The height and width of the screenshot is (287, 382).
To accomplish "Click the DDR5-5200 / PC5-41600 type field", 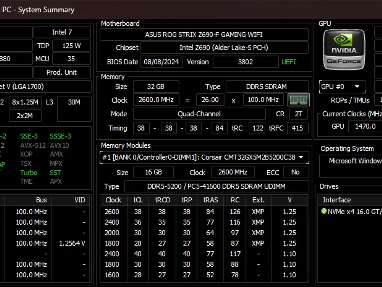I will click(216, 187).
